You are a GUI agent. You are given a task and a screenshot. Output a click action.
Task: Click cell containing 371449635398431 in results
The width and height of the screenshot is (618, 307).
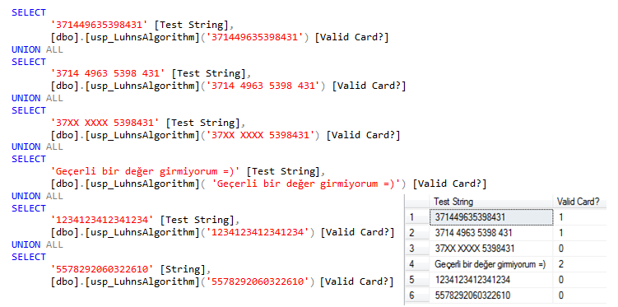click(x=492, y=217)
